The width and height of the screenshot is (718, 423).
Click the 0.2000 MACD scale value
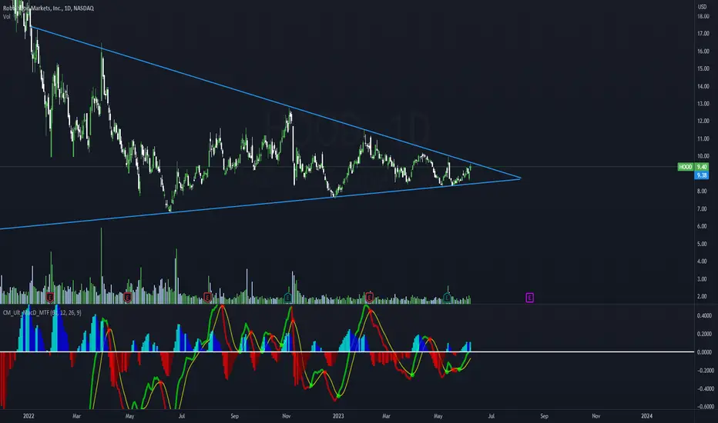[x=704, y=334]
